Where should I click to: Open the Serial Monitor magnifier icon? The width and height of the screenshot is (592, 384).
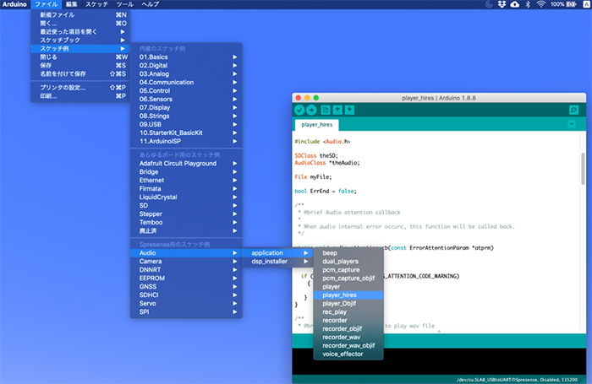pos(574,110)
